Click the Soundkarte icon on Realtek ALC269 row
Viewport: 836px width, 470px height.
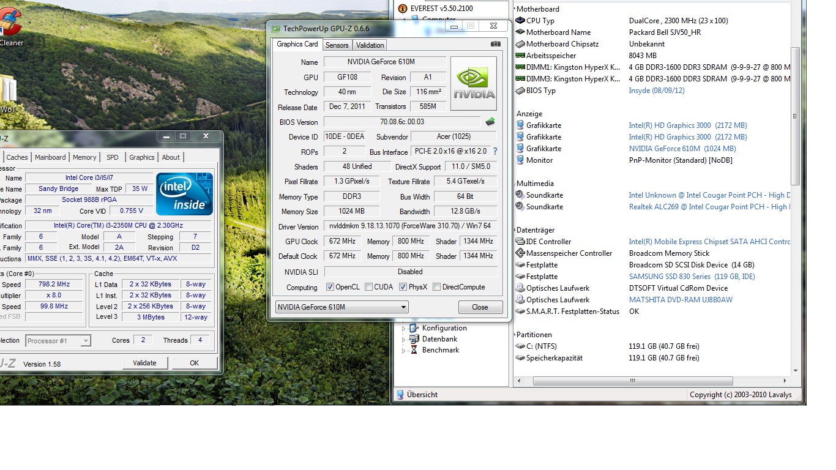[x=520, y=207]
